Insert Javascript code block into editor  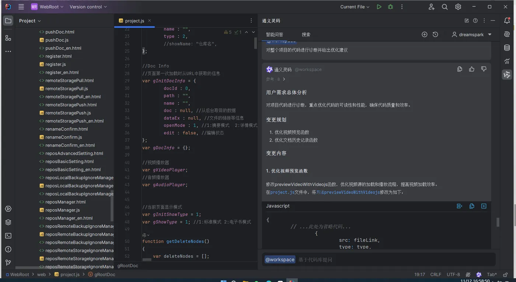pos(484,206)
